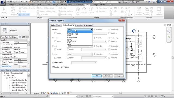Switch to Formatting tab
This screenshot has height=98, width=174.
tap(79, 25)
